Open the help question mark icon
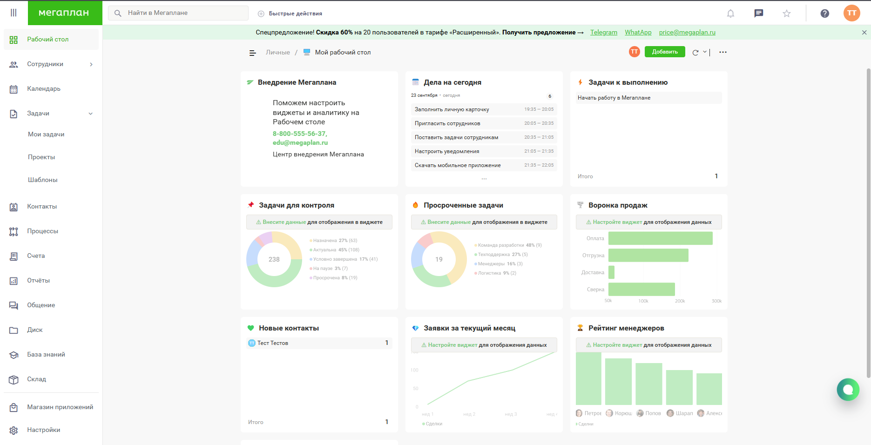871x445 pixels. 824,13
